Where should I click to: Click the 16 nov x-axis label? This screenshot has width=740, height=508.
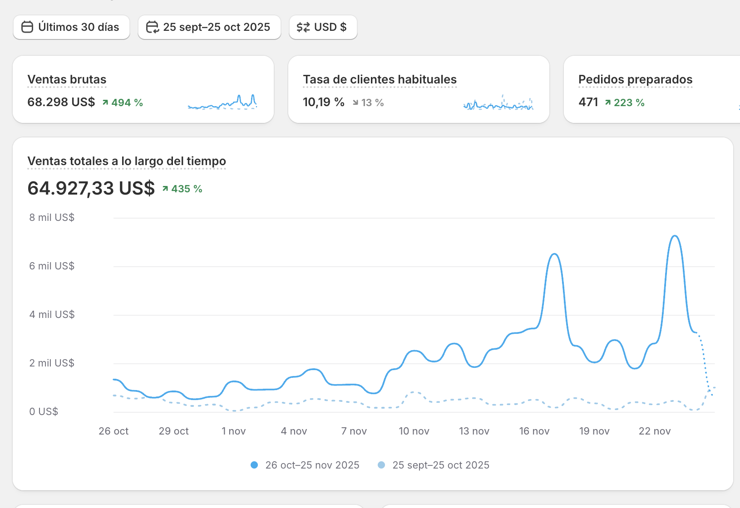tap(534, 431)
